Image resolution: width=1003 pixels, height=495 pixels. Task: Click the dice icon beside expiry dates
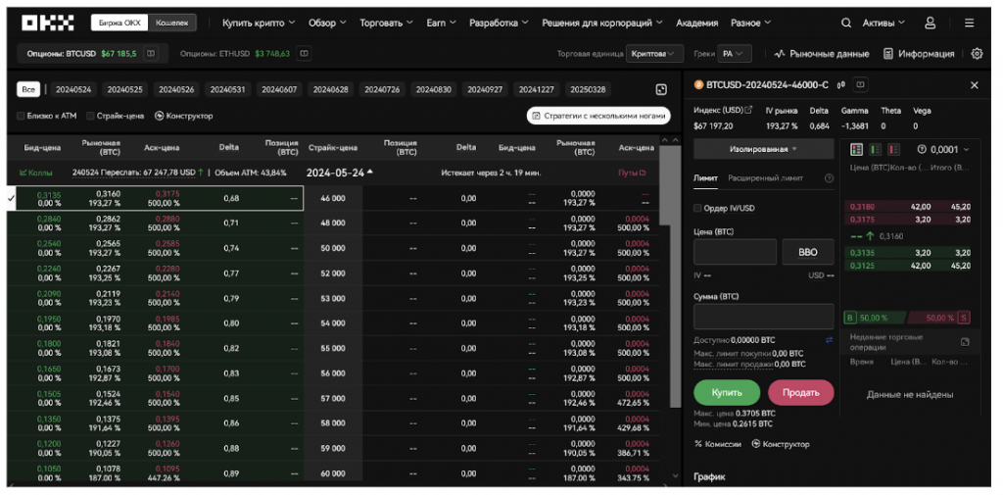click(661, 89)
